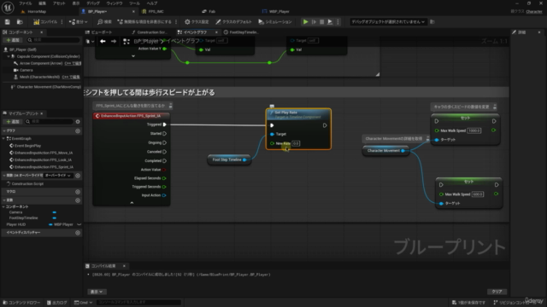Image resolution: width=547 pixels, height=307 pixels.
Task: Open クラス設定 class settings
Action: click(x=197, y=21)
